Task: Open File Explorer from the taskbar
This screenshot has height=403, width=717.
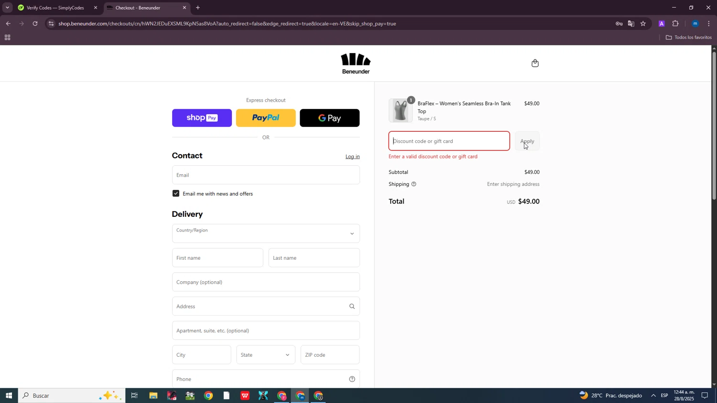Action: pos(153,395)
